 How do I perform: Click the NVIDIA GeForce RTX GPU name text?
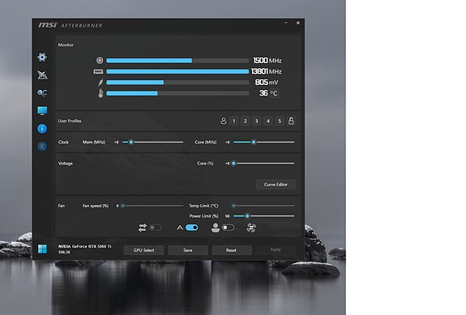(x=85, y=246)
